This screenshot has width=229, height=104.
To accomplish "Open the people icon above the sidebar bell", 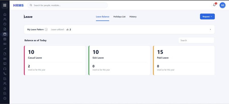I will click(5, 84).
